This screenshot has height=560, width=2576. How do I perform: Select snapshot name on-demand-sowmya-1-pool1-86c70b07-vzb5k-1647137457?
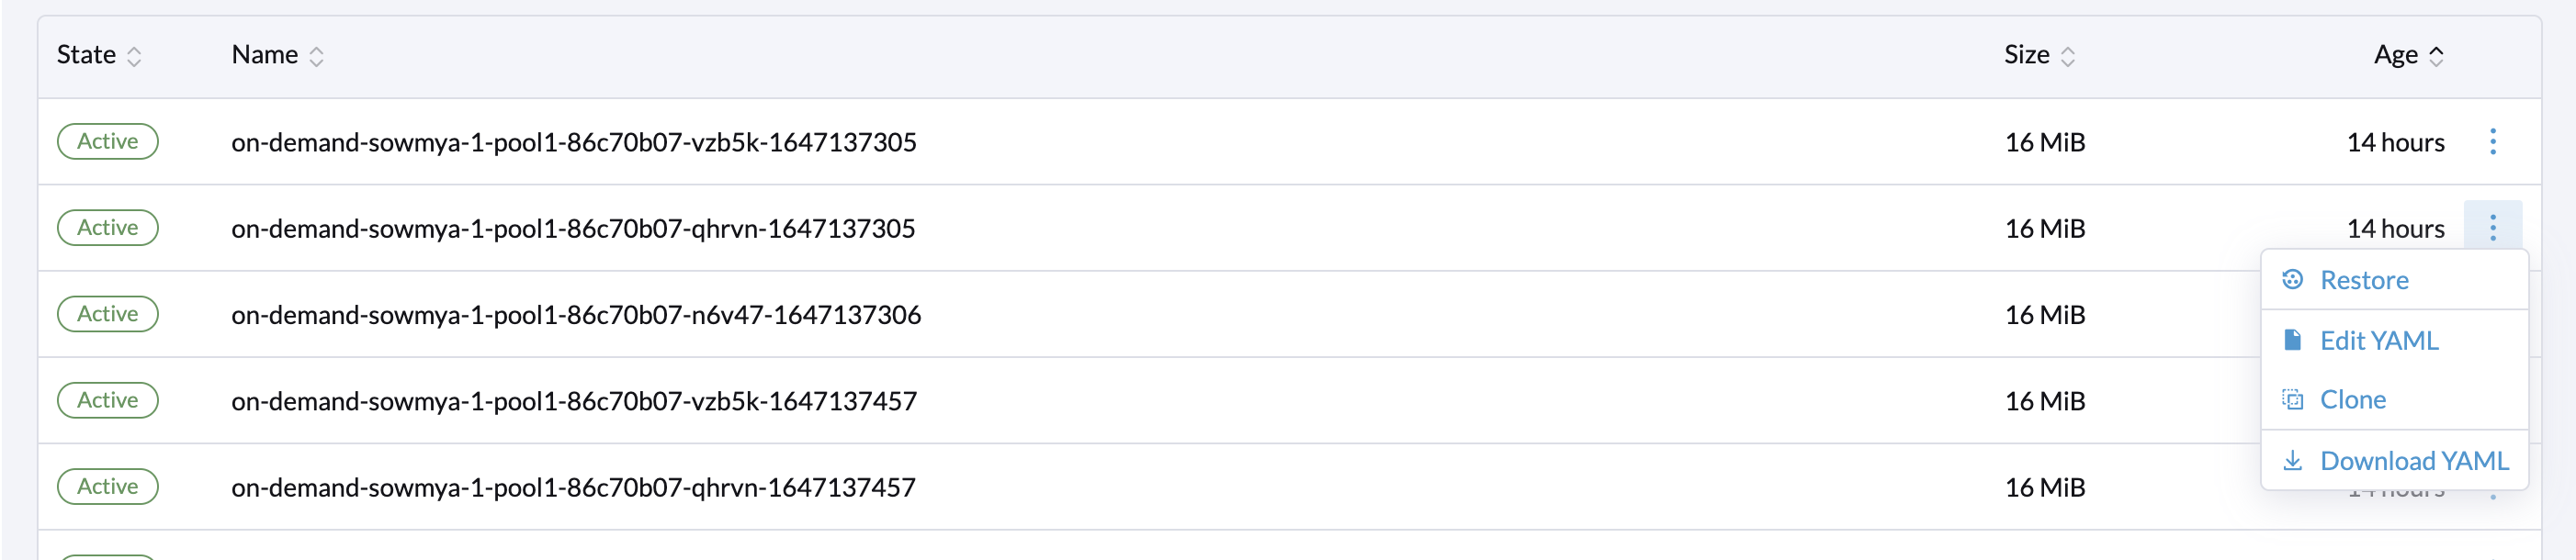pos(571,400)
